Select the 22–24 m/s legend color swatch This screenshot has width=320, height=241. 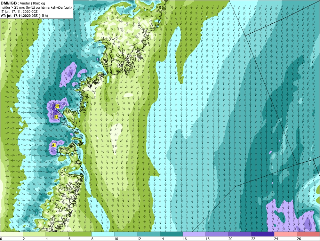pos(263,234)
